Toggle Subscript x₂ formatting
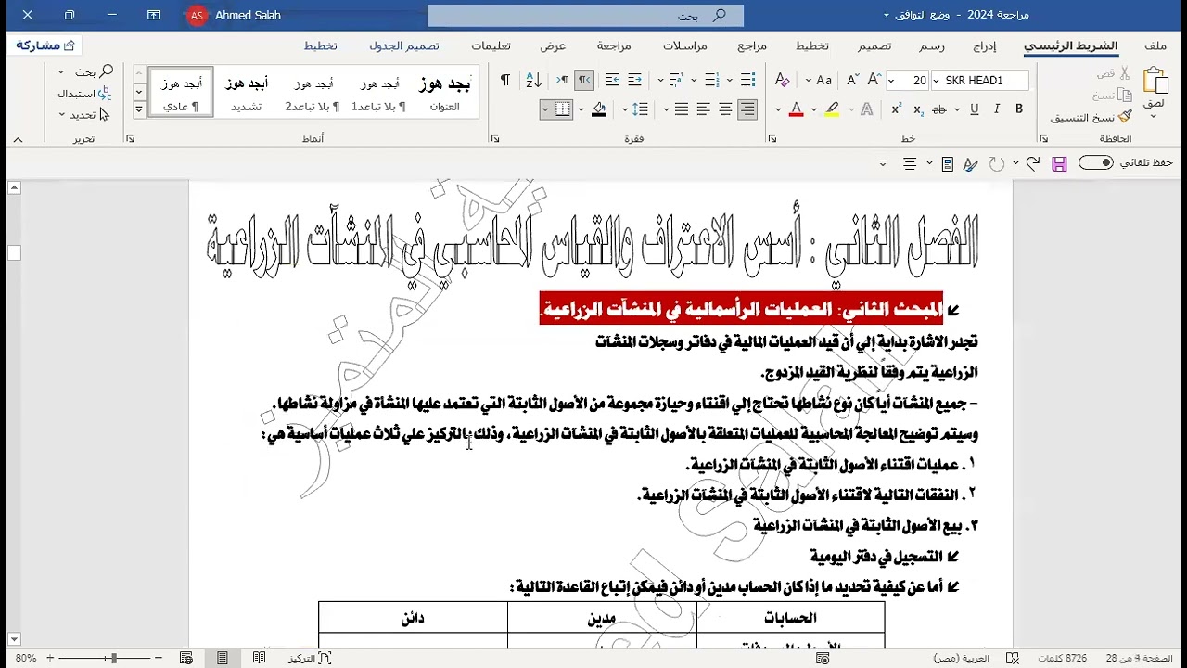Screen dimensions: 1187x668 tap(918, 109)
